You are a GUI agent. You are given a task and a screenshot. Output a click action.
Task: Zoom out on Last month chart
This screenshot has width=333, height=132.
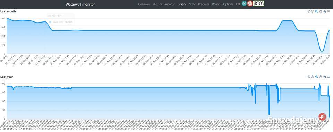coord(313,11)
